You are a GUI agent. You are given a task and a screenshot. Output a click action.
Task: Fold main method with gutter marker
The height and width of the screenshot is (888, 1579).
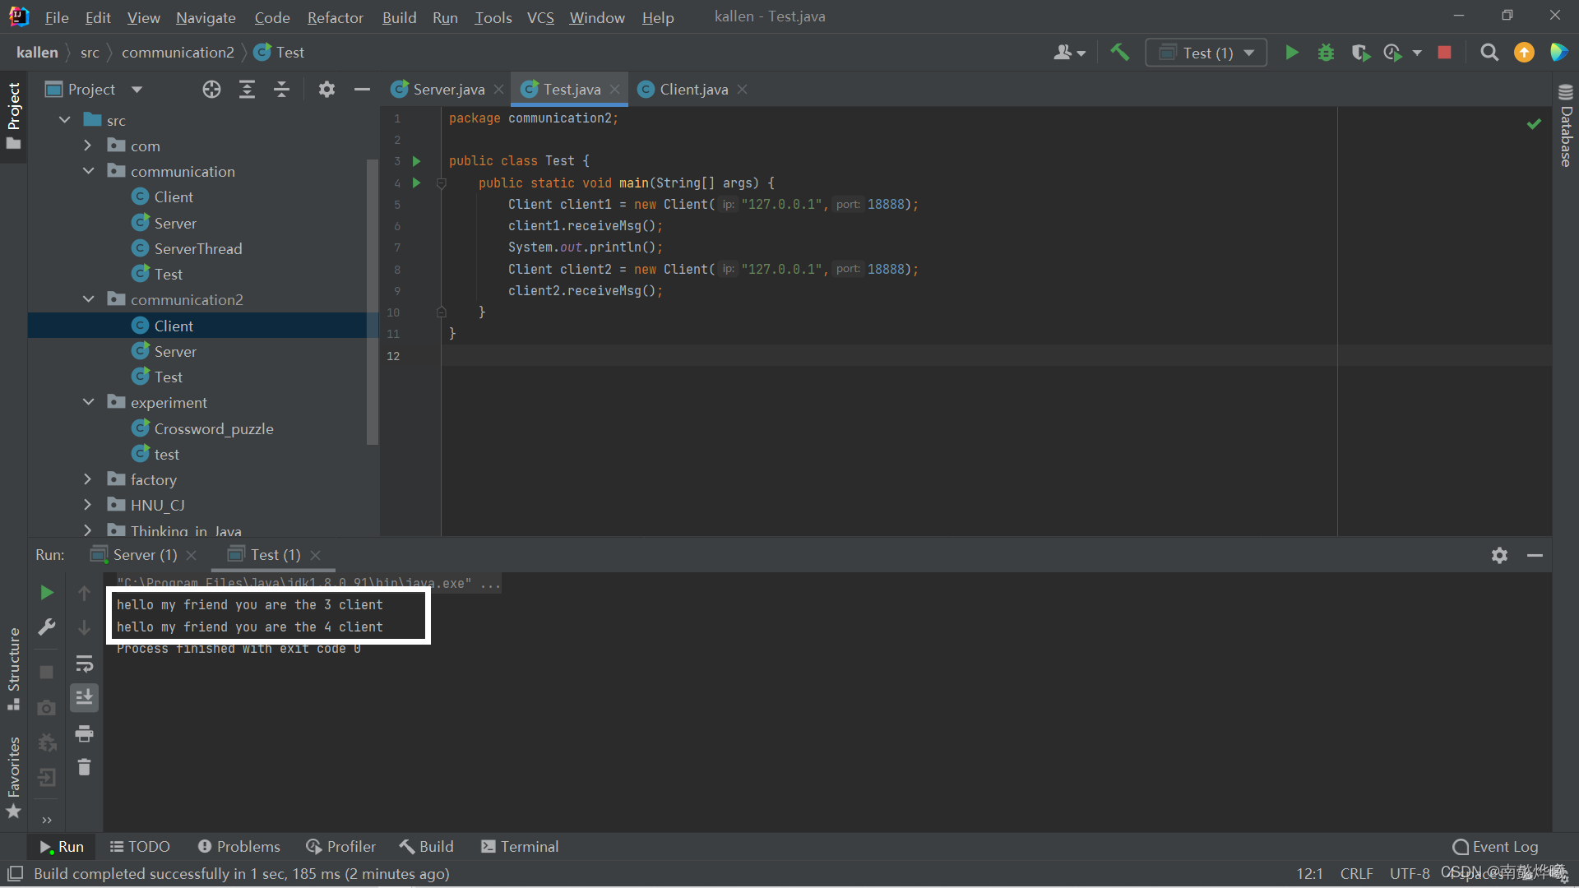(x=441, y=183)
